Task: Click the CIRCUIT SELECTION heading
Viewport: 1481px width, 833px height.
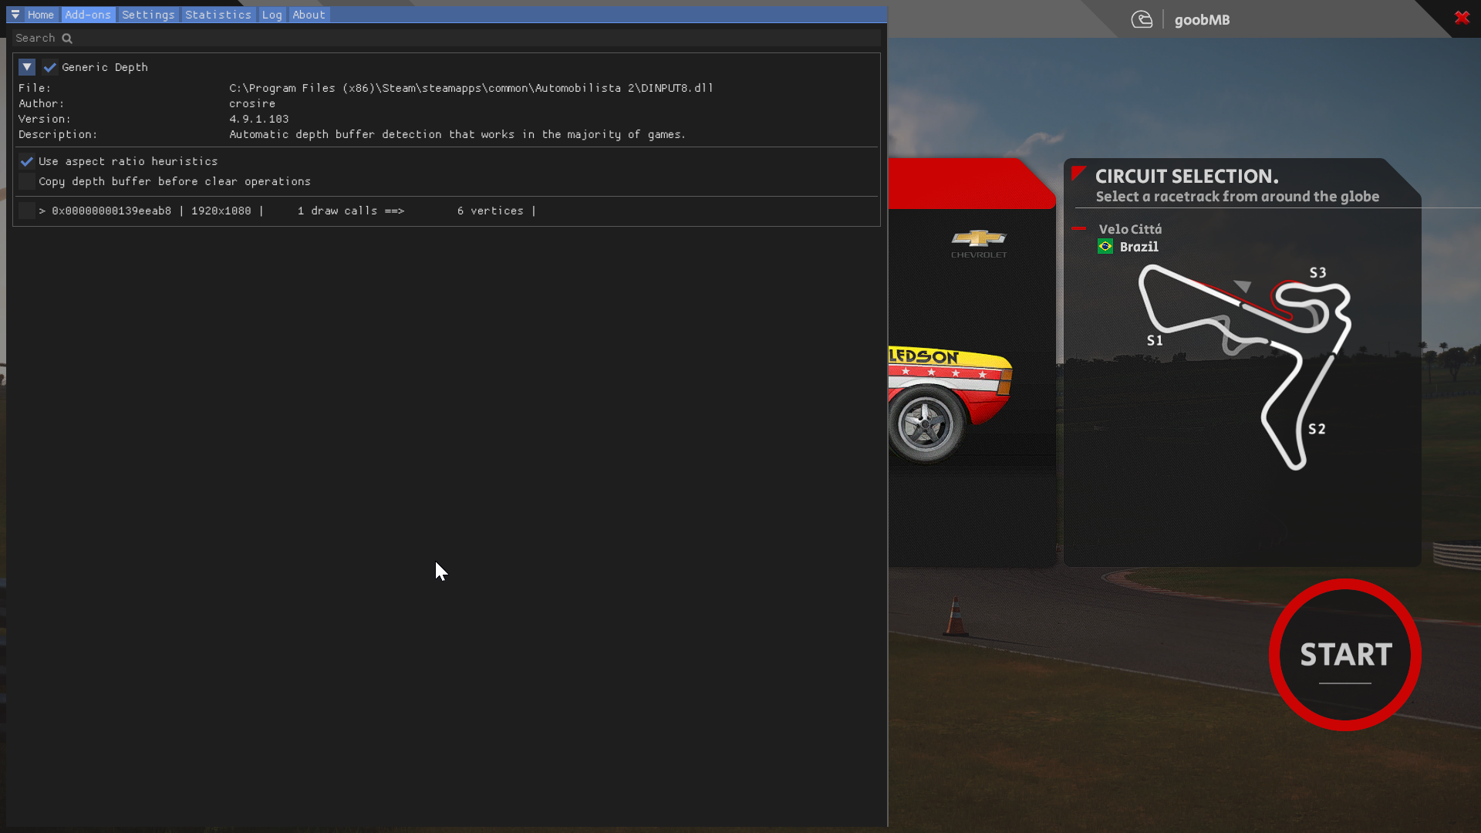Action: (x=1186, y=177)
